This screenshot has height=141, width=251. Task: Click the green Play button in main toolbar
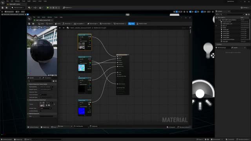(48, 7)
